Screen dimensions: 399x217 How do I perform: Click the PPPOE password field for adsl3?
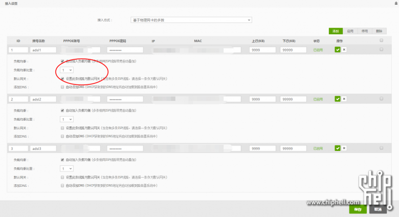(x=125, y=148)
